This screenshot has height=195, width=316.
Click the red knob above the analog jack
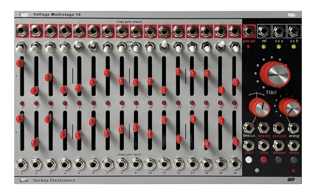coord(290,107)
